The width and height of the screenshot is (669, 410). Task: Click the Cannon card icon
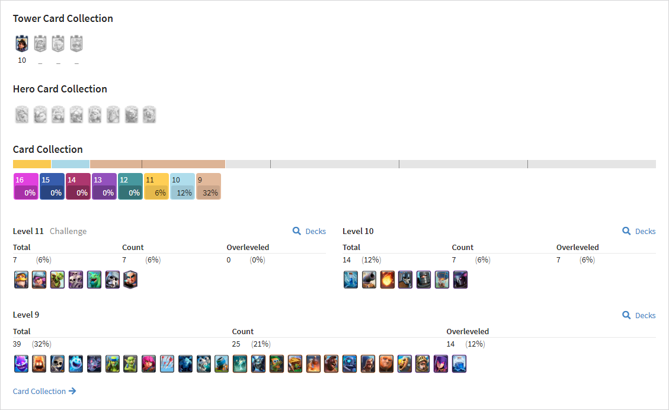(369, 280)
